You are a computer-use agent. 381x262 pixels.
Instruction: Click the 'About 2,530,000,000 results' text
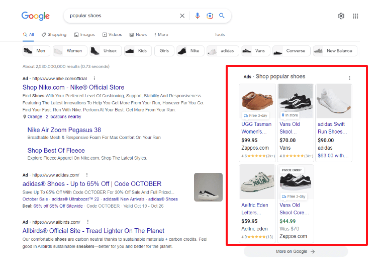coord(66,67)
